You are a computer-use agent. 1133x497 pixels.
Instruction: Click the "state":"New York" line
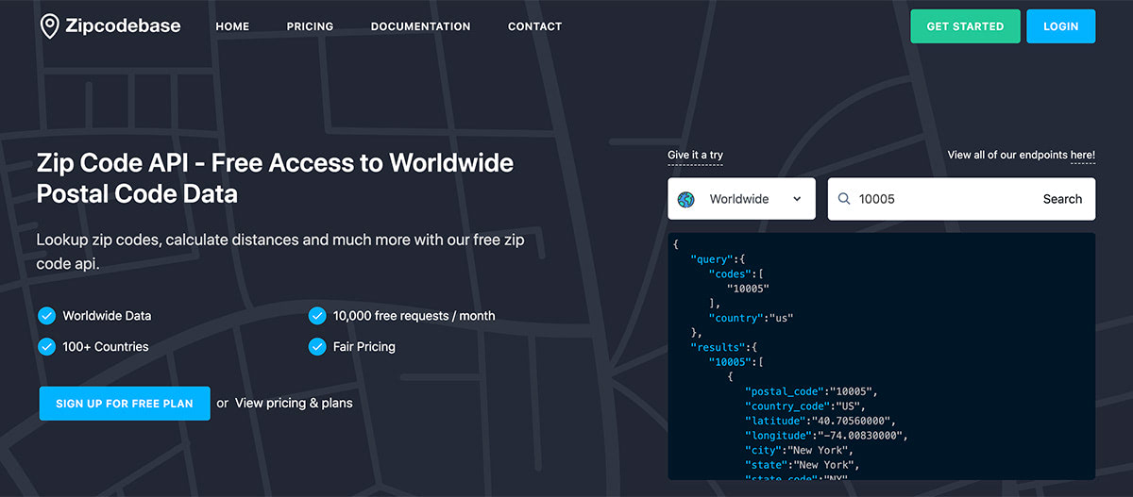click(803, 465)
